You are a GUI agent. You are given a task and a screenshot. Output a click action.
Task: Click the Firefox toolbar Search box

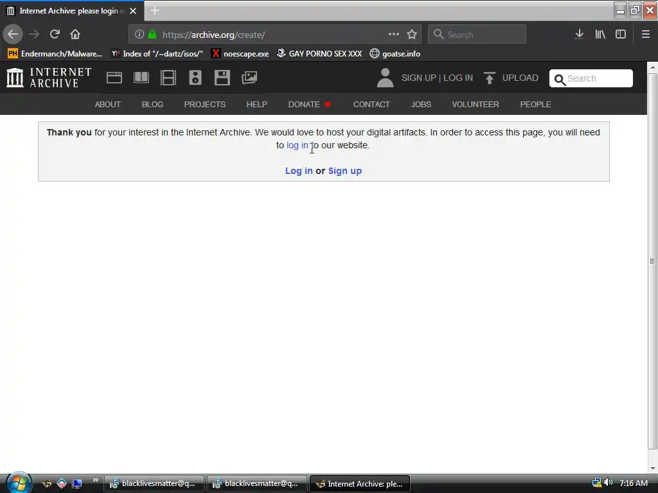477,35
